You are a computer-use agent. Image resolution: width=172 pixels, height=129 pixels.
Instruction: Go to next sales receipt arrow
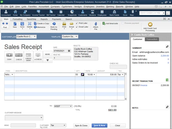coord(7,23)
